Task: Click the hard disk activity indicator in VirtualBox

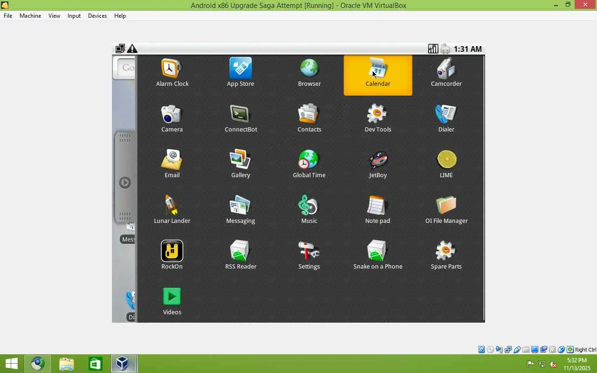Action: tap(481, 350)
